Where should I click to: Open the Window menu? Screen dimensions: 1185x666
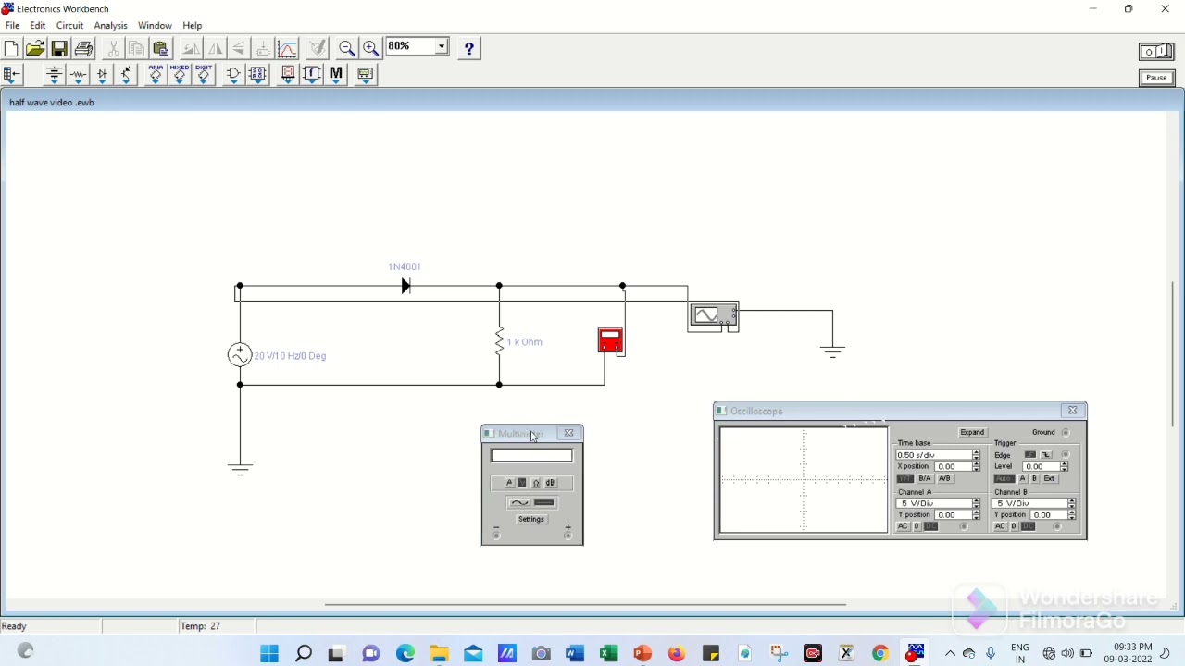point(155,25)
